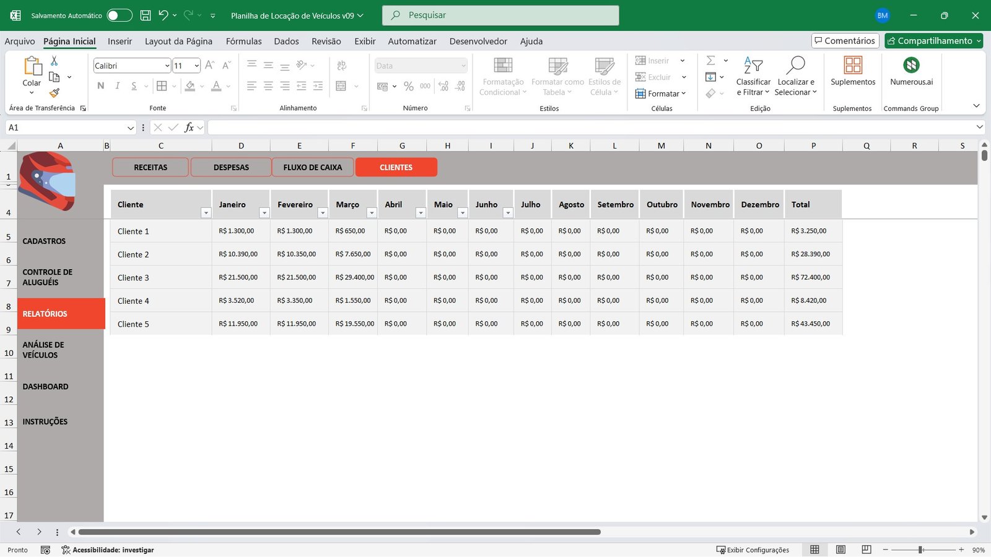Viewport: 991px width, 557px height.
Task: Open the Janeiro column filter dropdown
Action: point(264,213)
